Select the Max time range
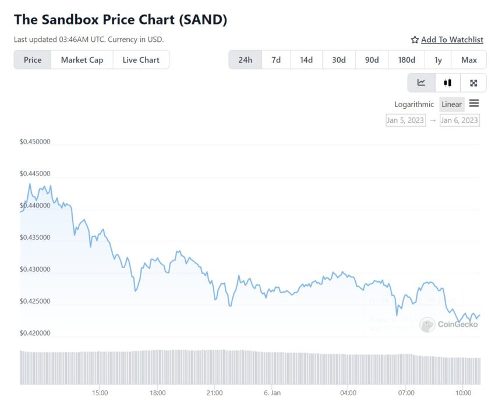Image resolution: width=495 pixels, height=410 pixels. (x=469, y=59)
